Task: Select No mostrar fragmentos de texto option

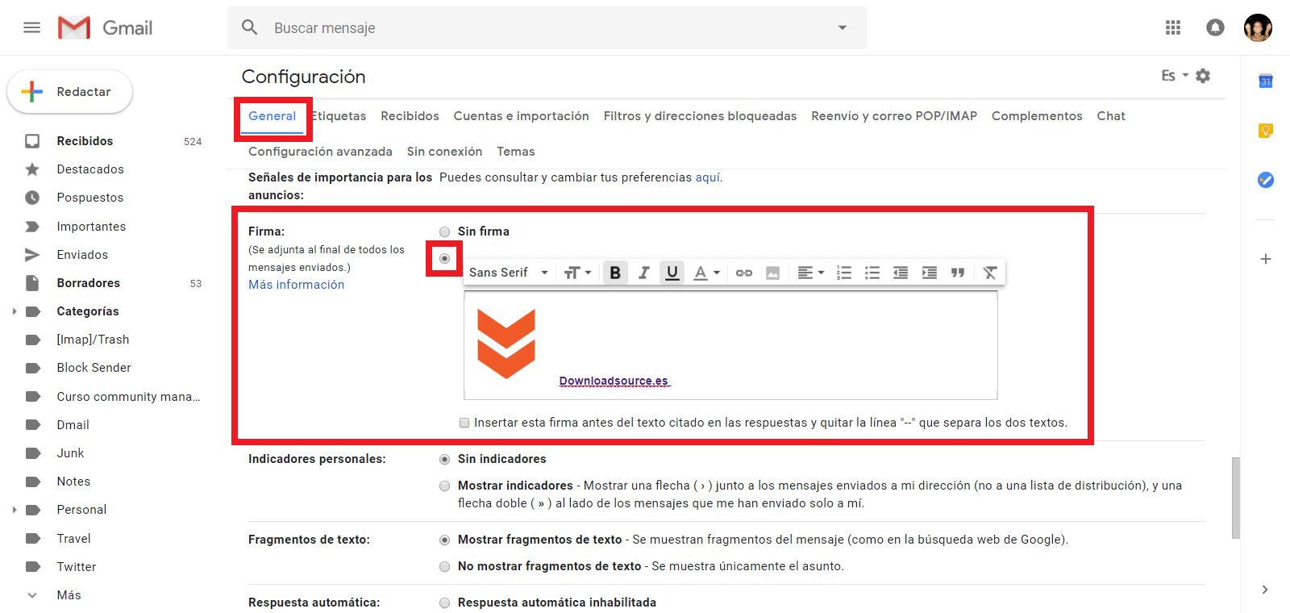Action: (x=444, y=566)
